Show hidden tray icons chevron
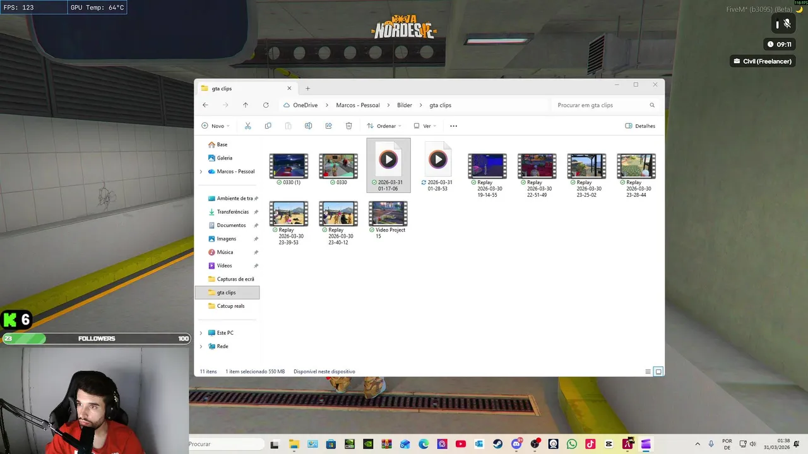This screenshot has width=808, height=454. (698, 444)
